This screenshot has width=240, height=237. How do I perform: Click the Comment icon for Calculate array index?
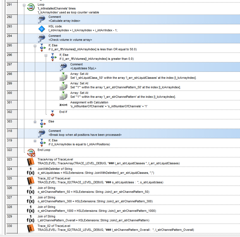[42, 19]
